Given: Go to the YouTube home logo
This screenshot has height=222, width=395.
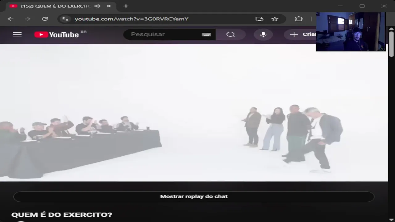Looking at the screenshot, I should tap(56, 35).
